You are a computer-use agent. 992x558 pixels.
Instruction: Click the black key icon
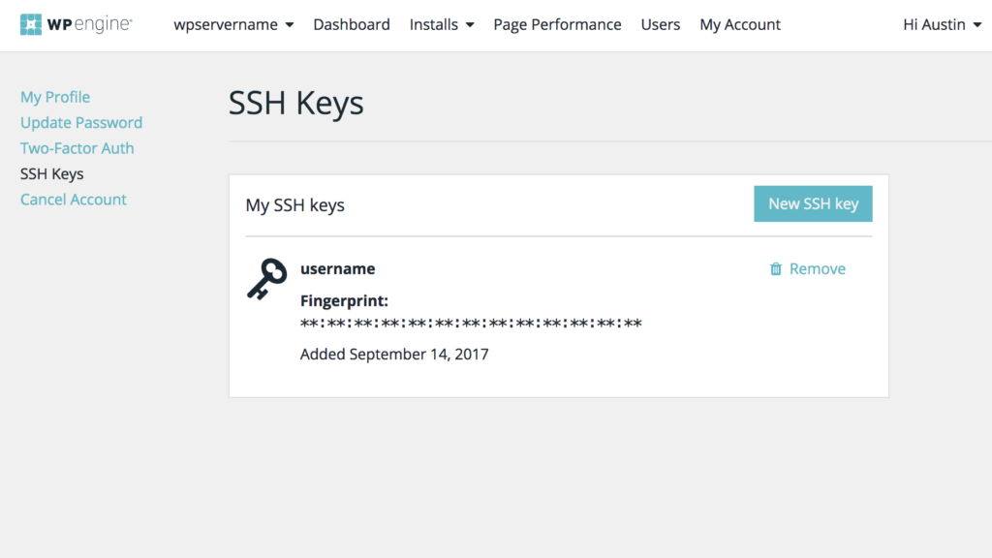266,279
